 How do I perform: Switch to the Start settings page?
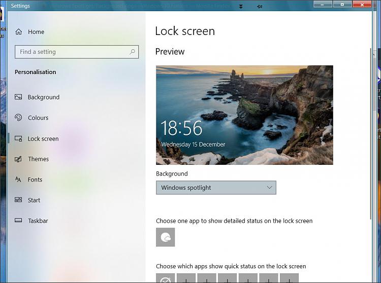pos(34,200)
